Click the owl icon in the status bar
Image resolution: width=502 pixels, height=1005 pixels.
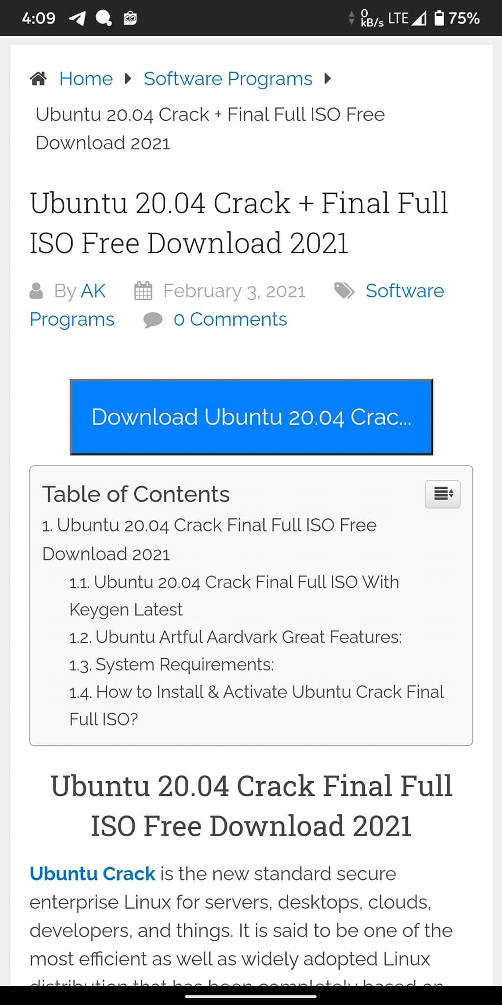pos(129,18)
